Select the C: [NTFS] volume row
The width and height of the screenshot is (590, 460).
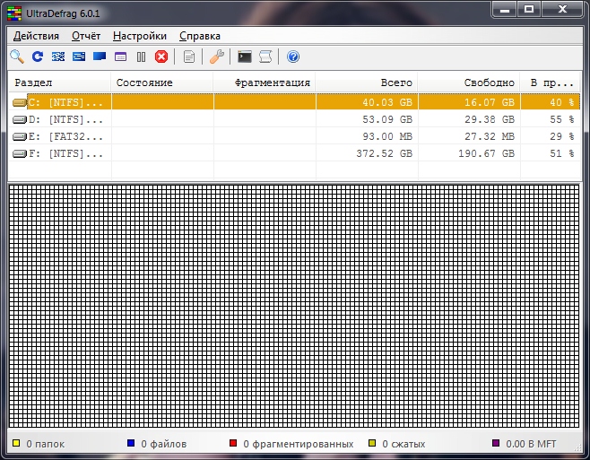[295, 102]
